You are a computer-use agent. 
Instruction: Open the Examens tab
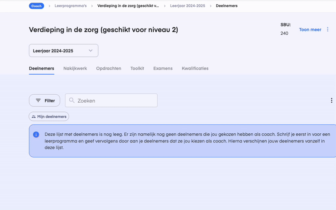tap(163, 68)
